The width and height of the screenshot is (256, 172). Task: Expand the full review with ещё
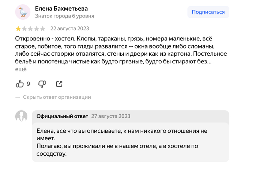pyautogui.click(x=21, y=69)
